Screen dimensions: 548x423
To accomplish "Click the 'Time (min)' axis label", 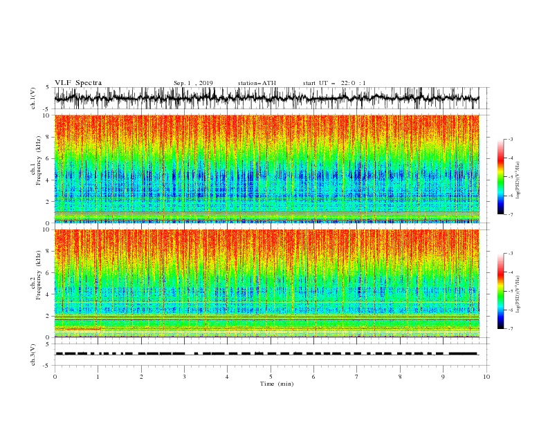I will pyautogui.click(x=277, y=384).
